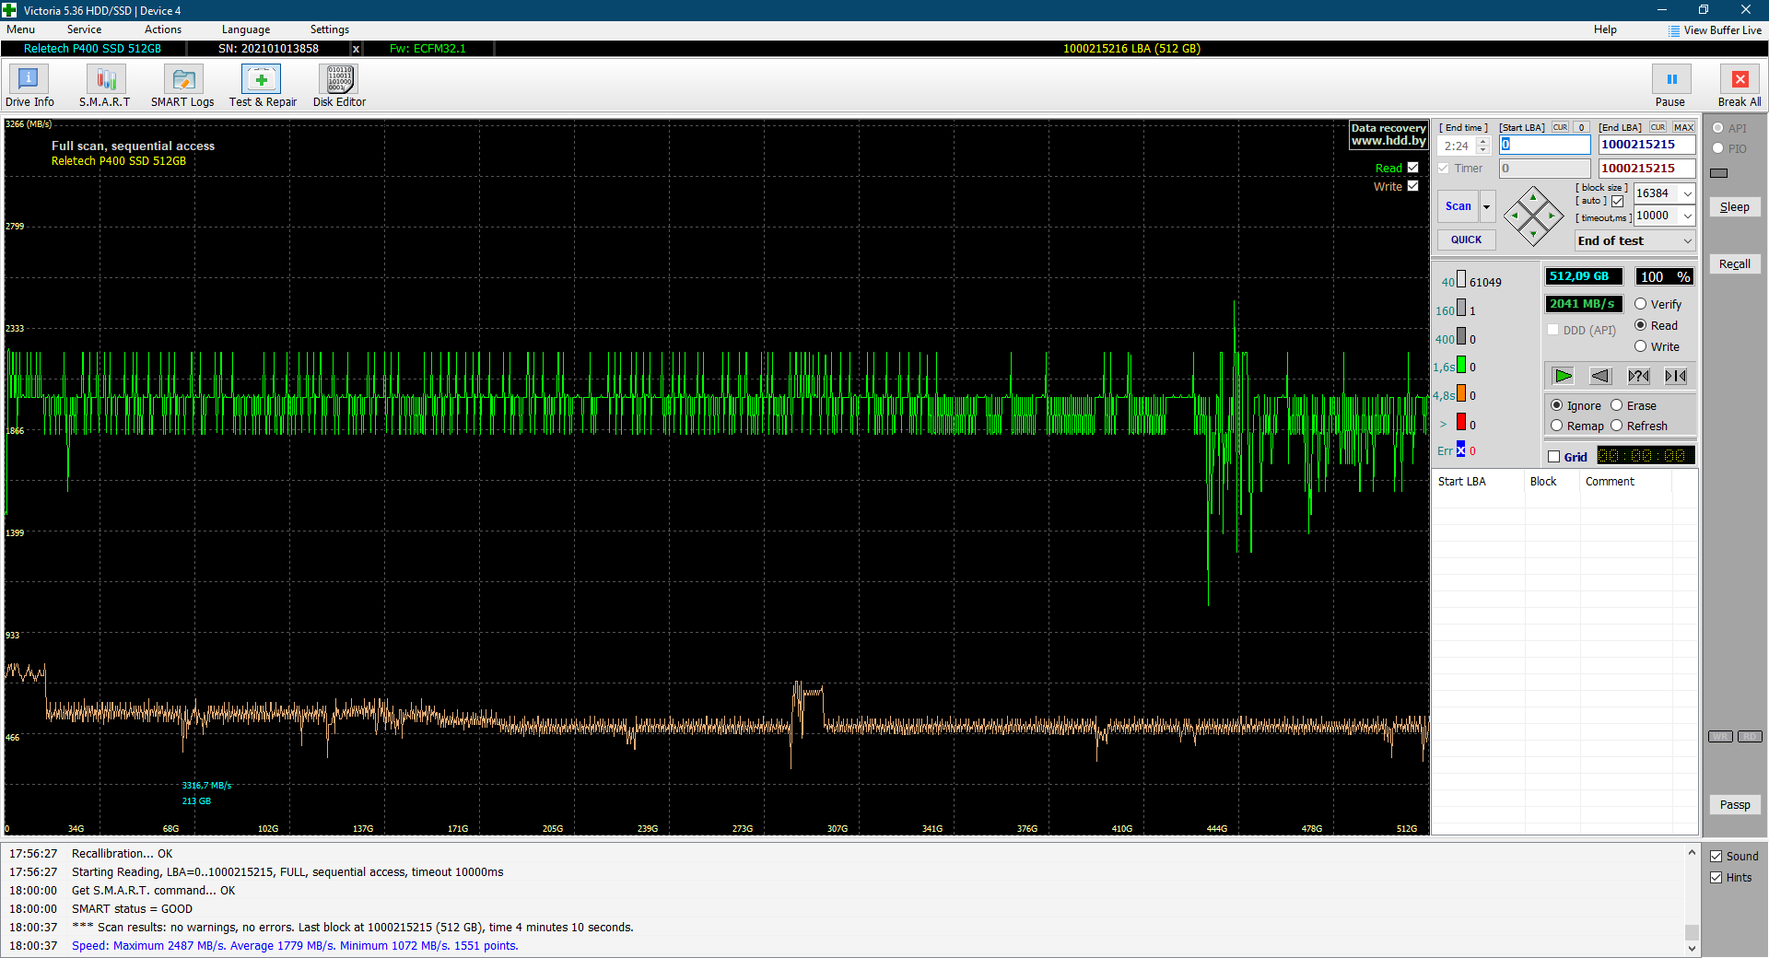Click the Start LBA input field
The height and width of the screenshot is (958, 1769).
tap(1545, 145)
